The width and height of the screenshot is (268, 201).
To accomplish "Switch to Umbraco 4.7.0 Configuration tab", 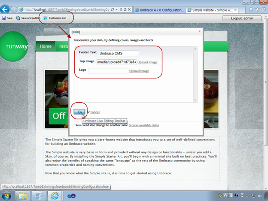I will pyautogui.click(x=159, y=10).
